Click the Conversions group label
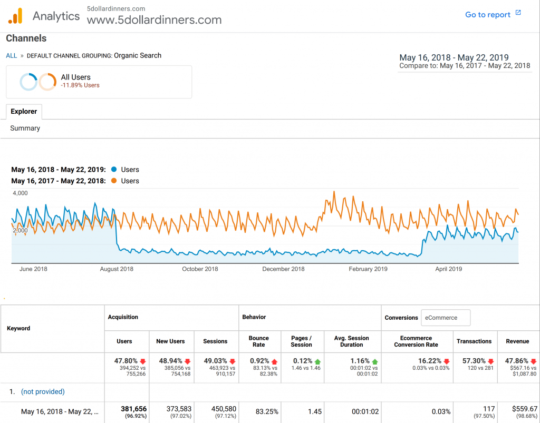 click(x=401, y=318)
